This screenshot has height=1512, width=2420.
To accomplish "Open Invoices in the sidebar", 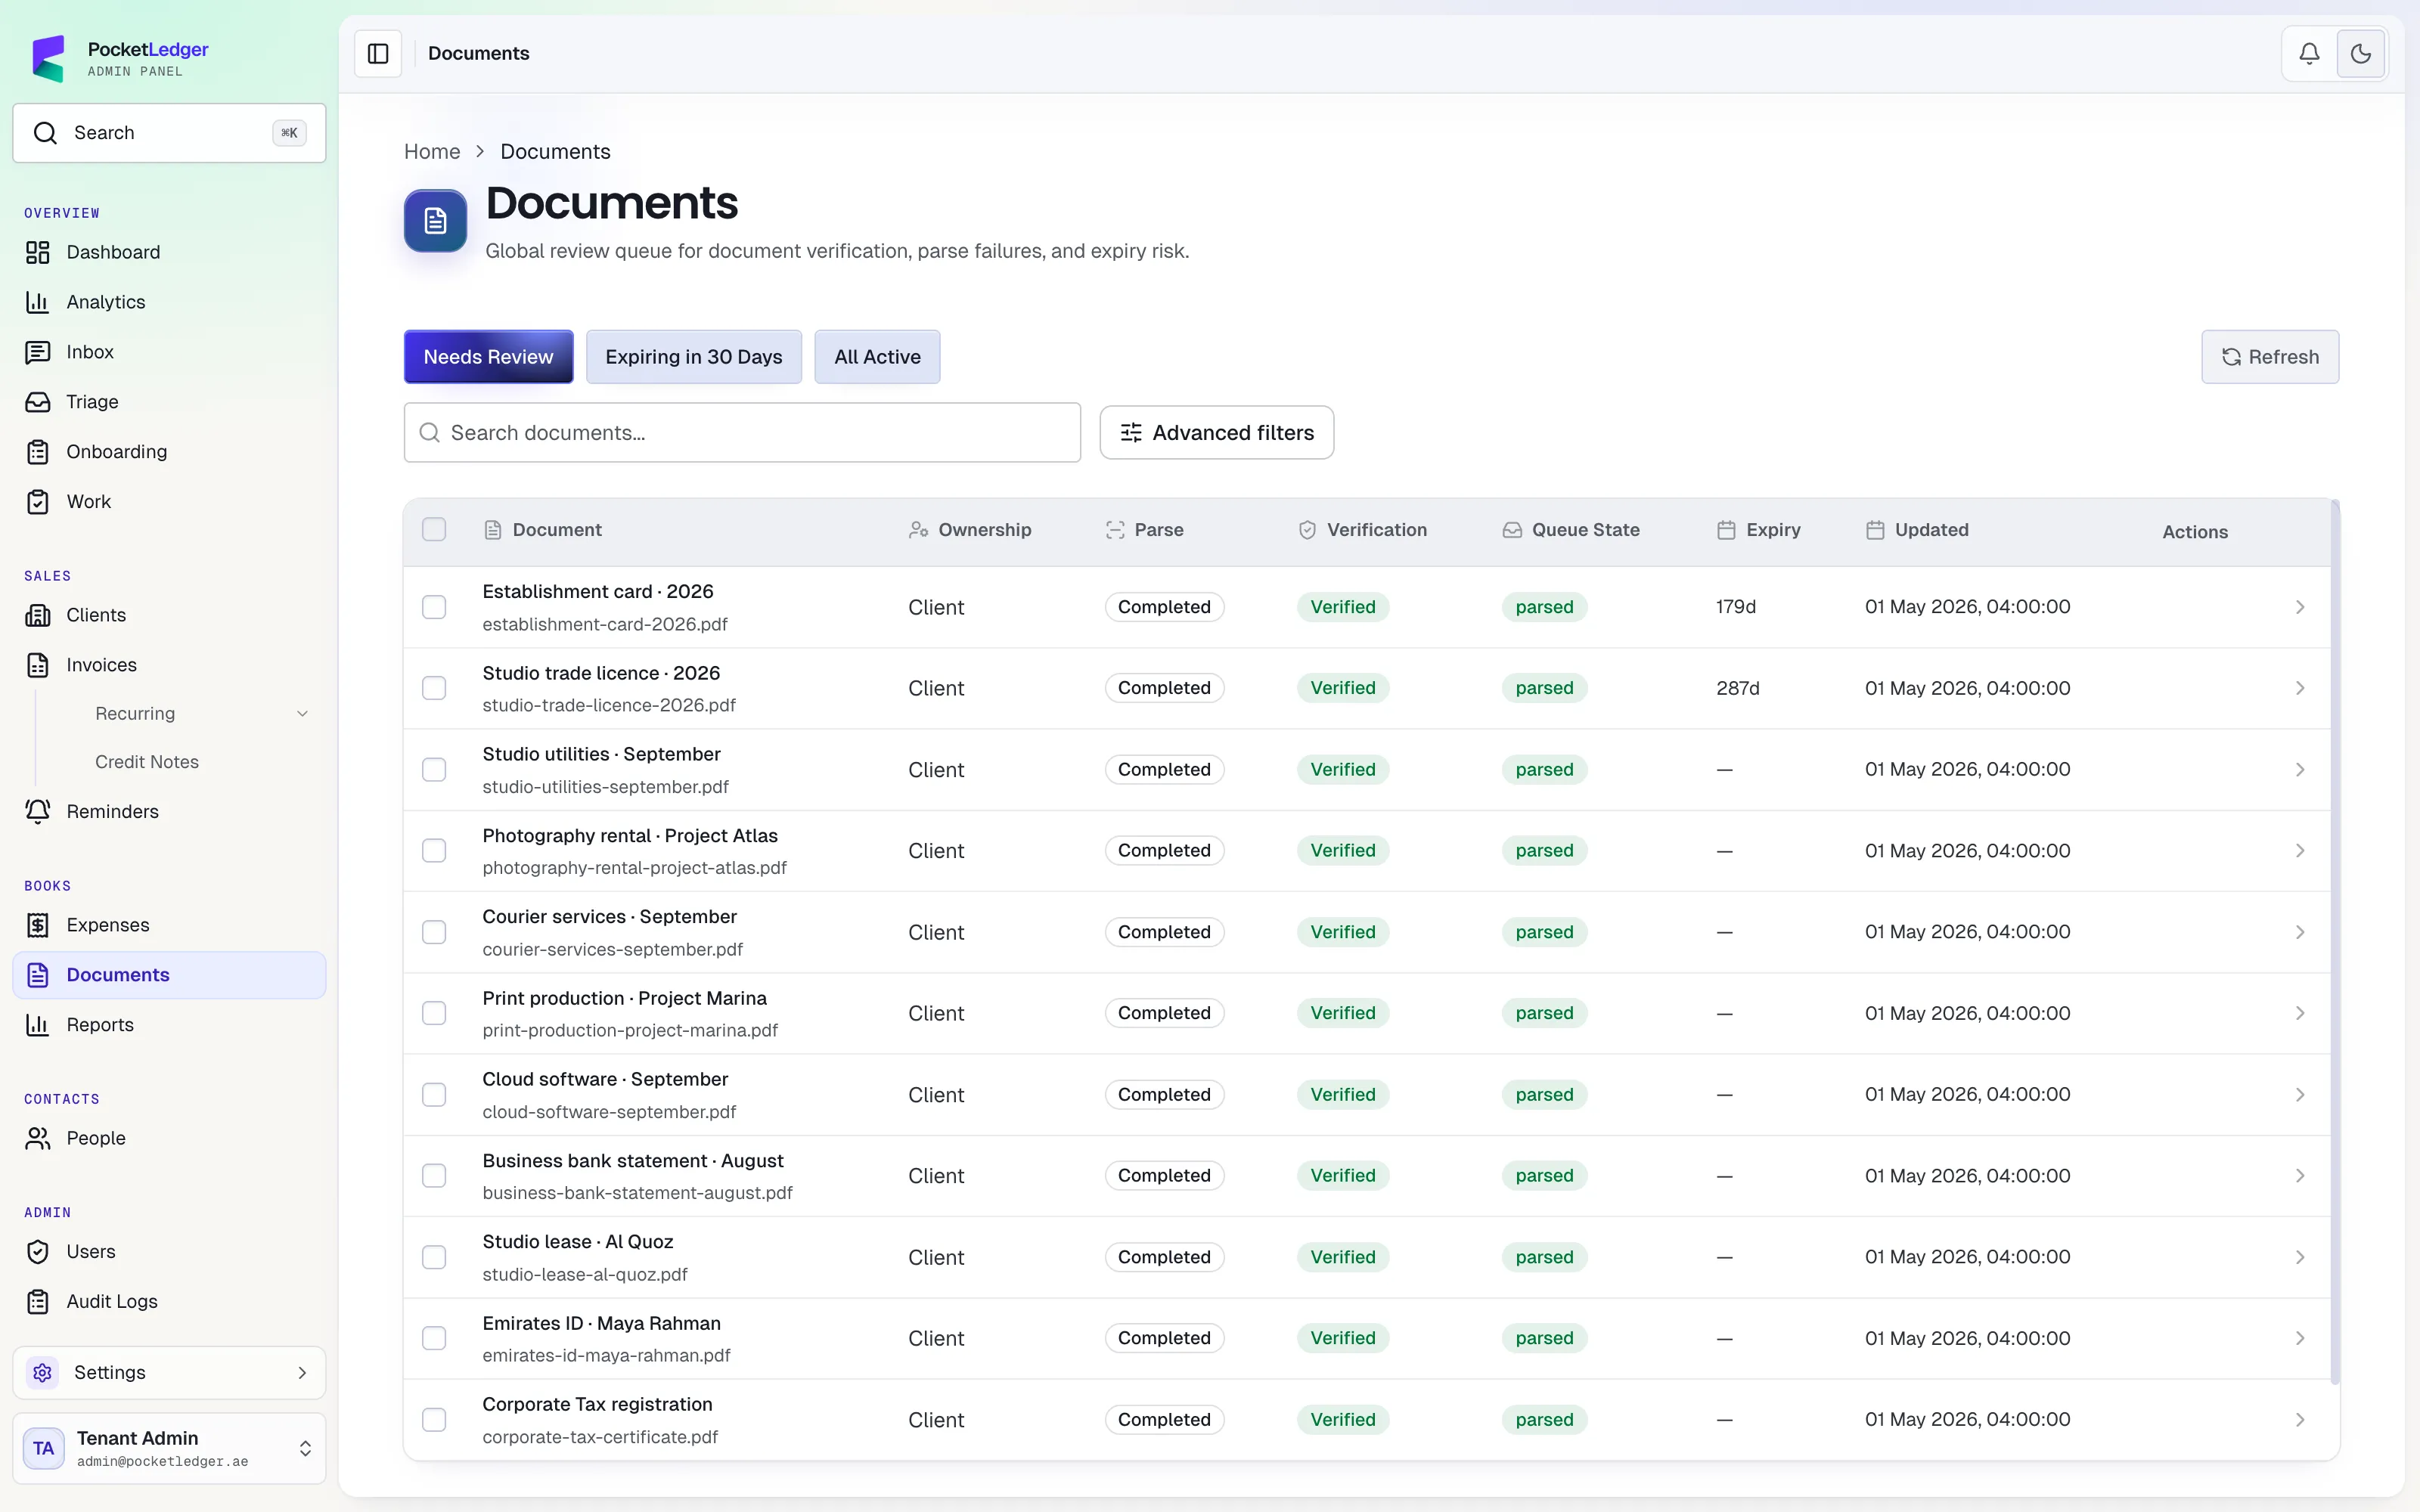I will [169, 665].
